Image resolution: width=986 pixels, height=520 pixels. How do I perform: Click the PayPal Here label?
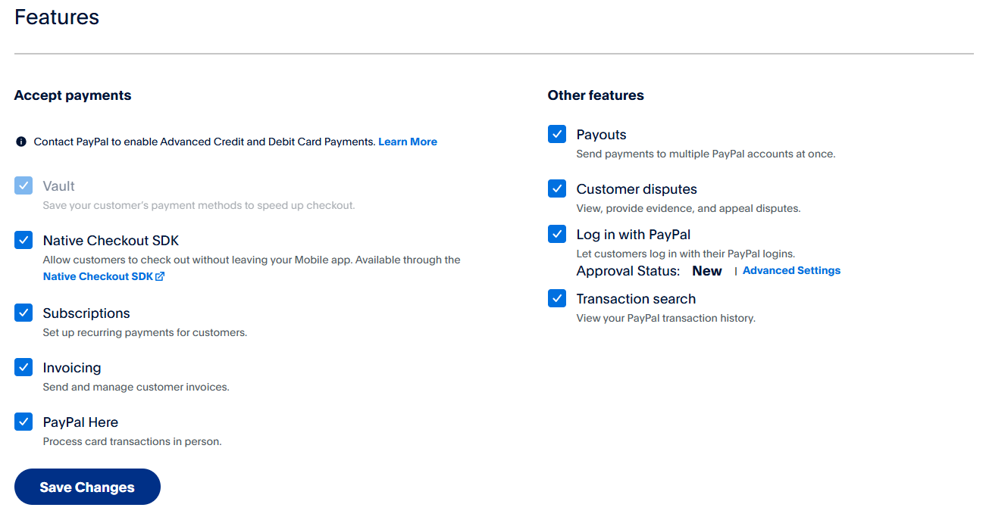(x=80, y=422)
